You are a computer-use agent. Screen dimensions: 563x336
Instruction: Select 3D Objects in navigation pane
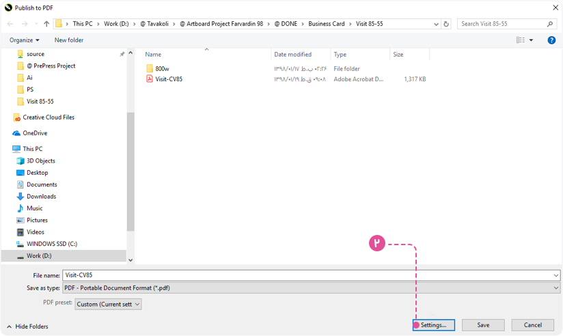(40, 161)
